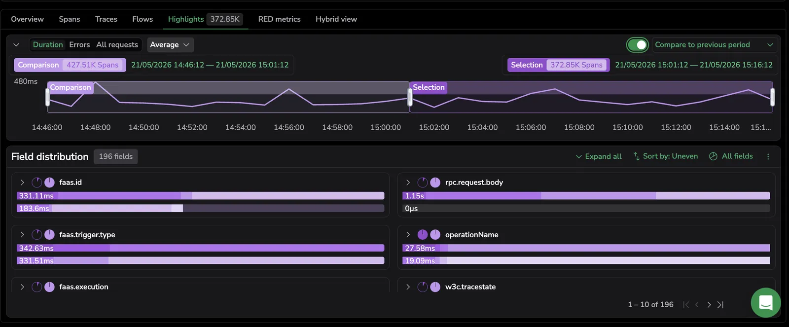The width and height of the screenshot is (789, 327).
Task: Switch to the RED metrics tab
Action: point(279,19)
